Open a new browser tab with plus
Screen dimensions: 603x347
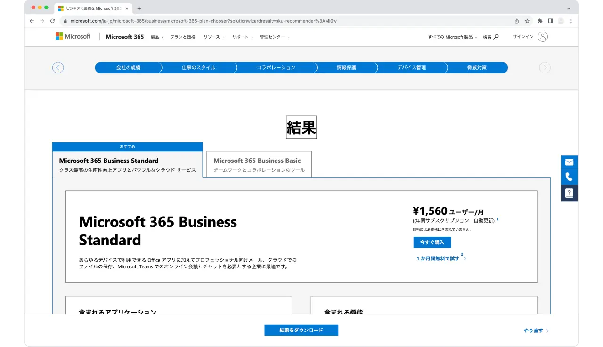tap(139, 8)
